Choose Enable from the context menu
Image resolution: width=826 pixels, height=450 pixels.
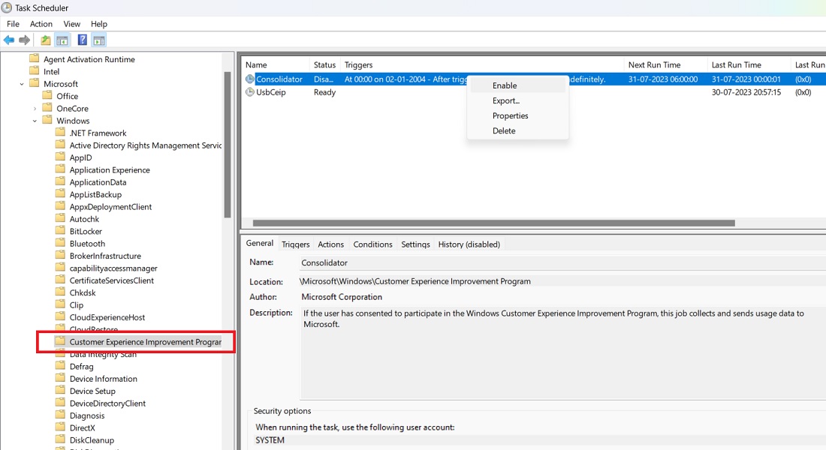tap(503, 85)
